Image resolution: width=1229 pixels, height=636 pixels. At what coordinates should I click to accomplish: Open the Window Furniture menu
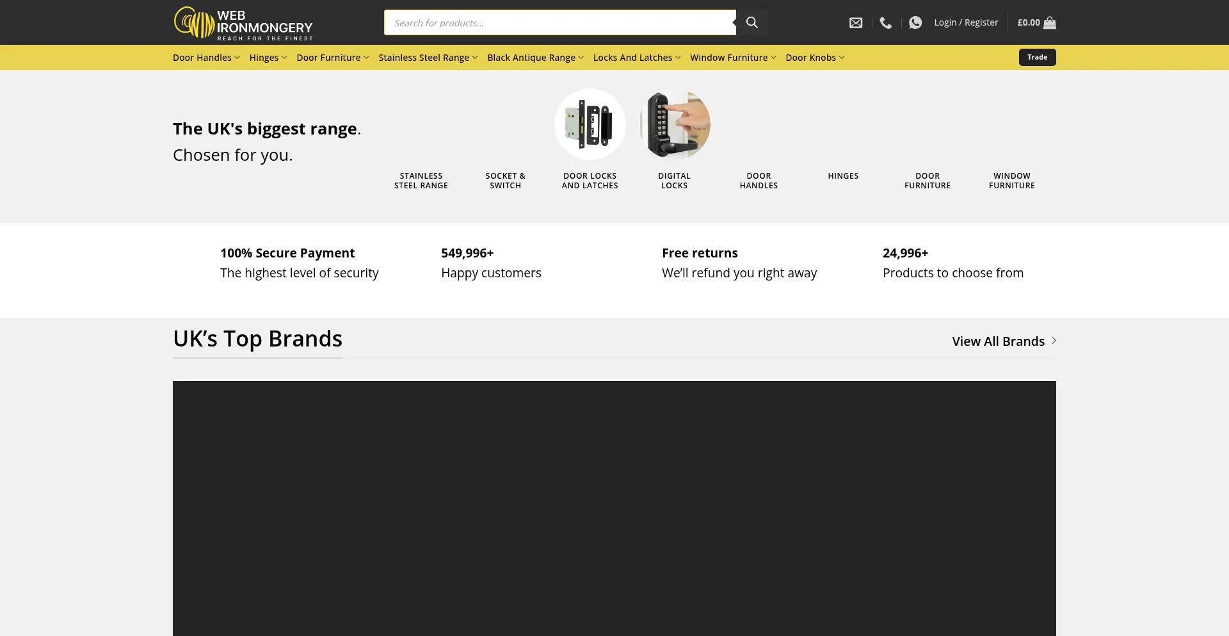tap(732, 58)
